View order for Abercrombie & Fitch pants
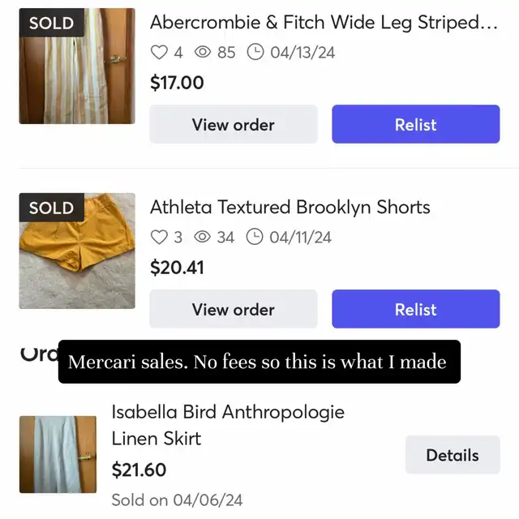Screen dimensions: 519x519 [x=234, y=124]
